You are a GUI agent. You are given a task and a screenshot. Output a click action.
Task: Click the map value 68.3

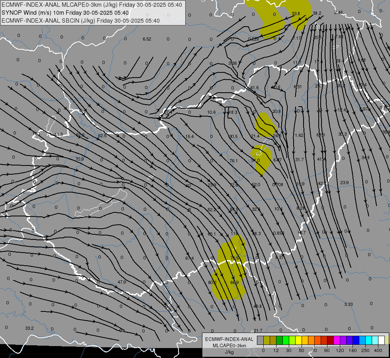(257, 233)
